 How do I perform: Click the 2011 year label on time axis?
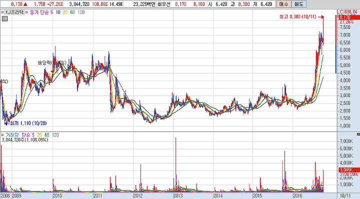pos(97,196)
